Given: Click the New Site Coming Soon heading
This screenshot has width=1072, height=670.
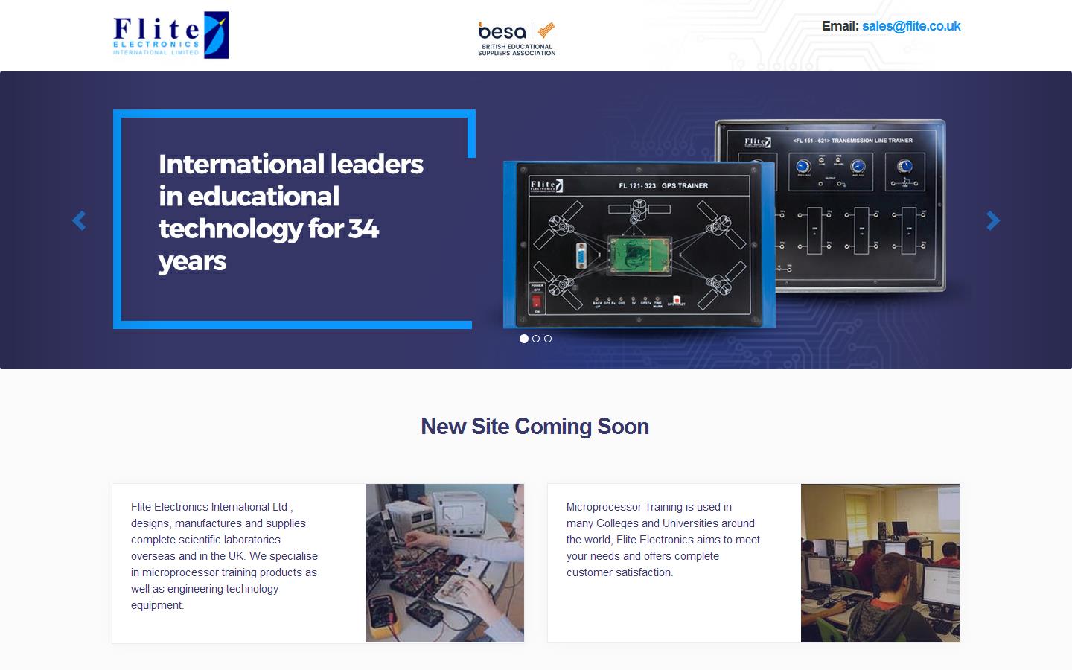Looking at the screenshot, I should 535,427.
